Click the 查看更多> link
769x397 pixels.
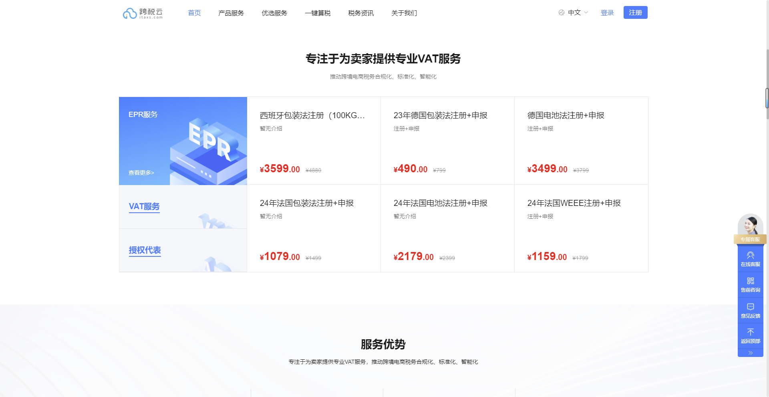pyautogui.click(x=141, y=173)
